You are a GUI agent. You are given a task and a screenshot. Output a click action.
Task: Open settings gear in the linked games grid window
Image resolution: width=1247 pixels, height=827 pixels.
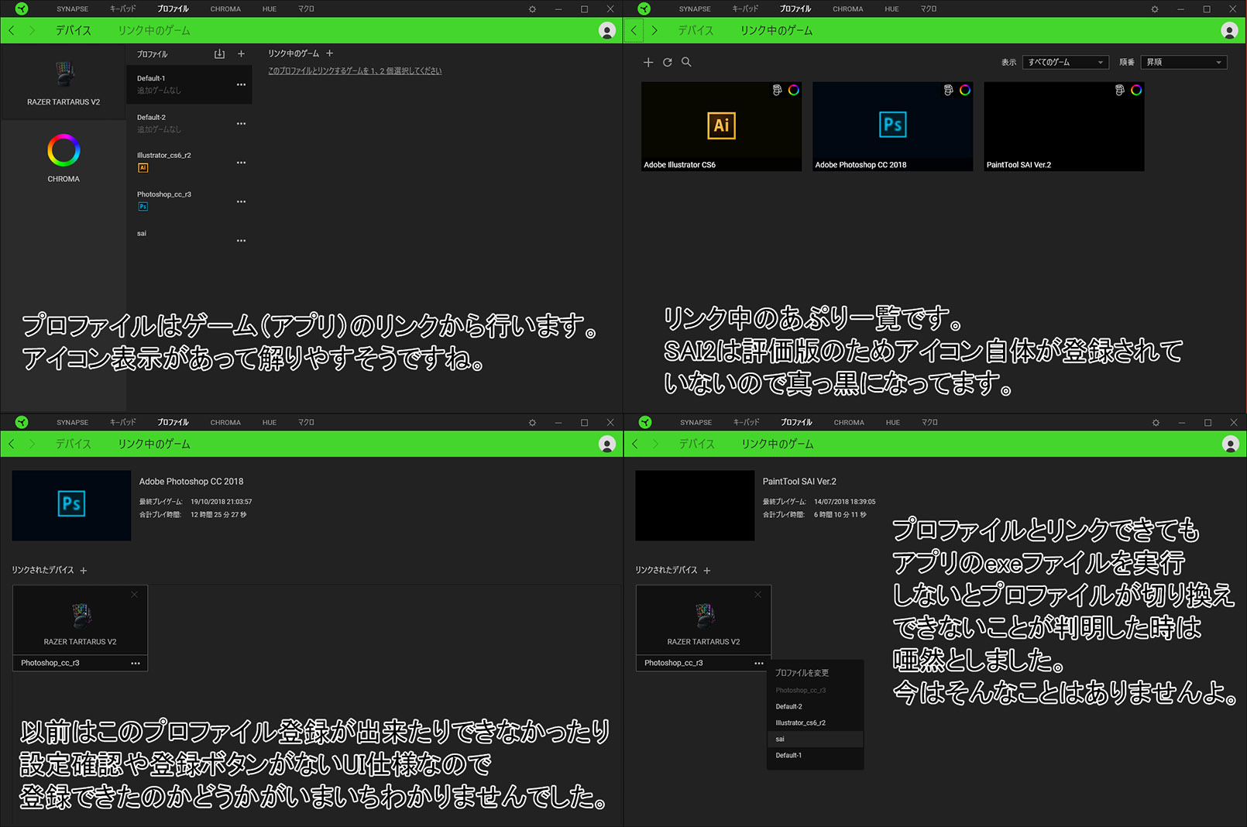1155,9
